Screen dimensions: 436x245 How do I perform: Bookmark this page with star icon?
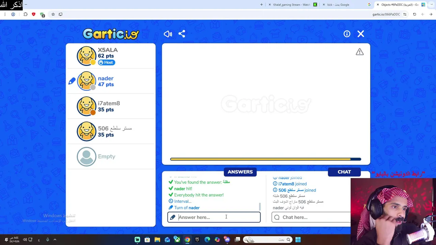pyautogui.click(x=53, y=14)
